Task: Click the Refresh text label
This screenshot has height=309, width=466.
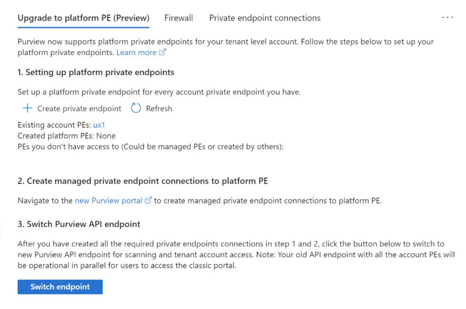Action: [x=159, y=108]
